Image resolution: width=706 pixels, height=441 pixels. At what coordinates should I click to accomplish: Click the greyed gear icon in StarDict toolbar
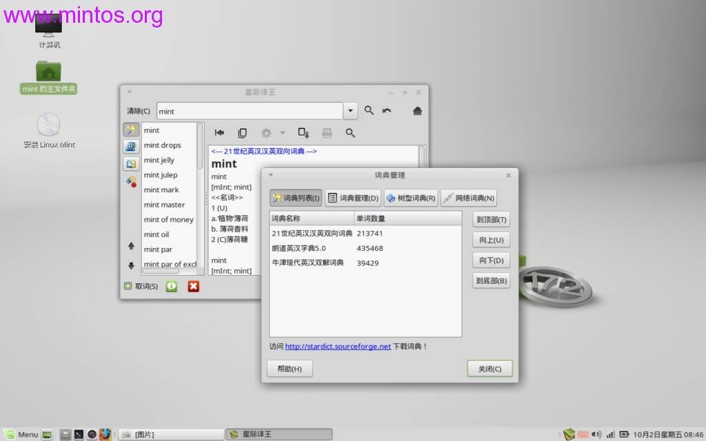tap(266, 133)
